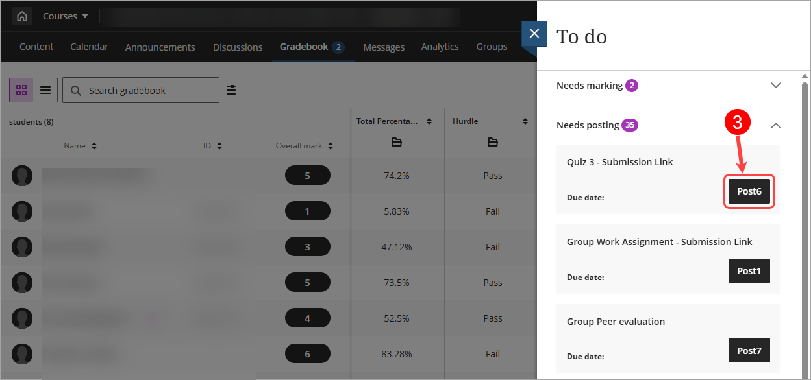Click folder icon under Hurdle column
The image size is (811, 380).
[x=492, y=142]
